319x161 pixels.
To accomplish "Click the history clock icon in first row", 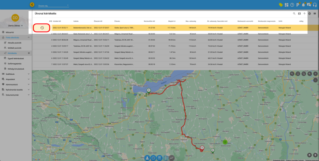I will coord(42,28).
